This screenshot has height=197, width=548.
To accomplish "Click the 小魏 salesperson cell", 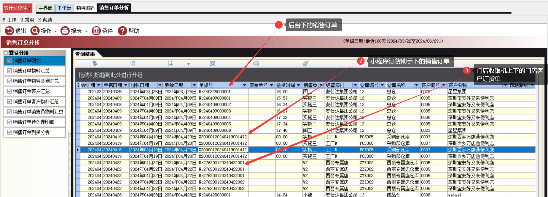I will point(313,194).
